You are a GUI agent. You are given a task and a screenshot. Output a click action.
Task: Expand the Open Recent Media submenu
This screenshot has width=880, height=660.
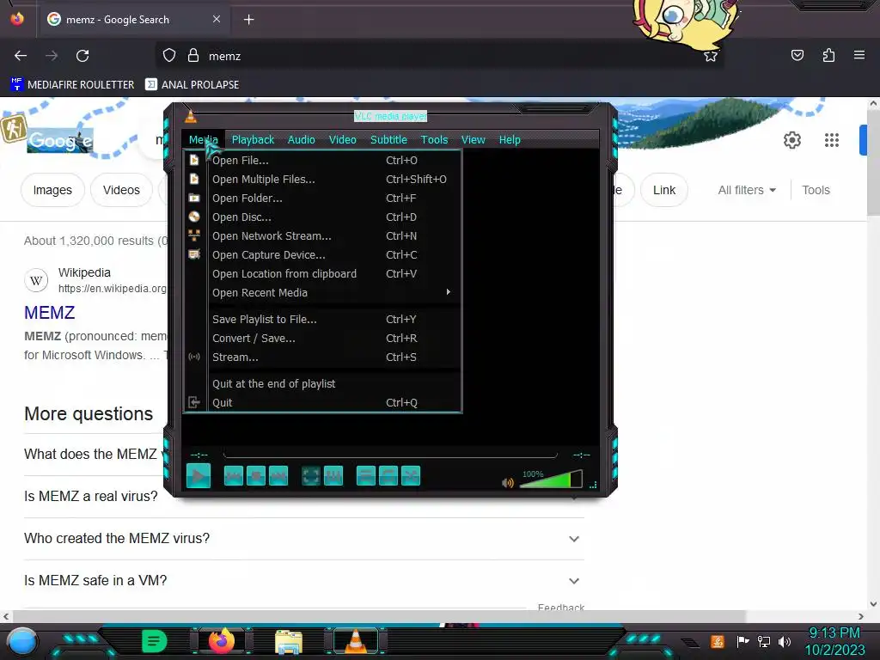pos(335,292)
